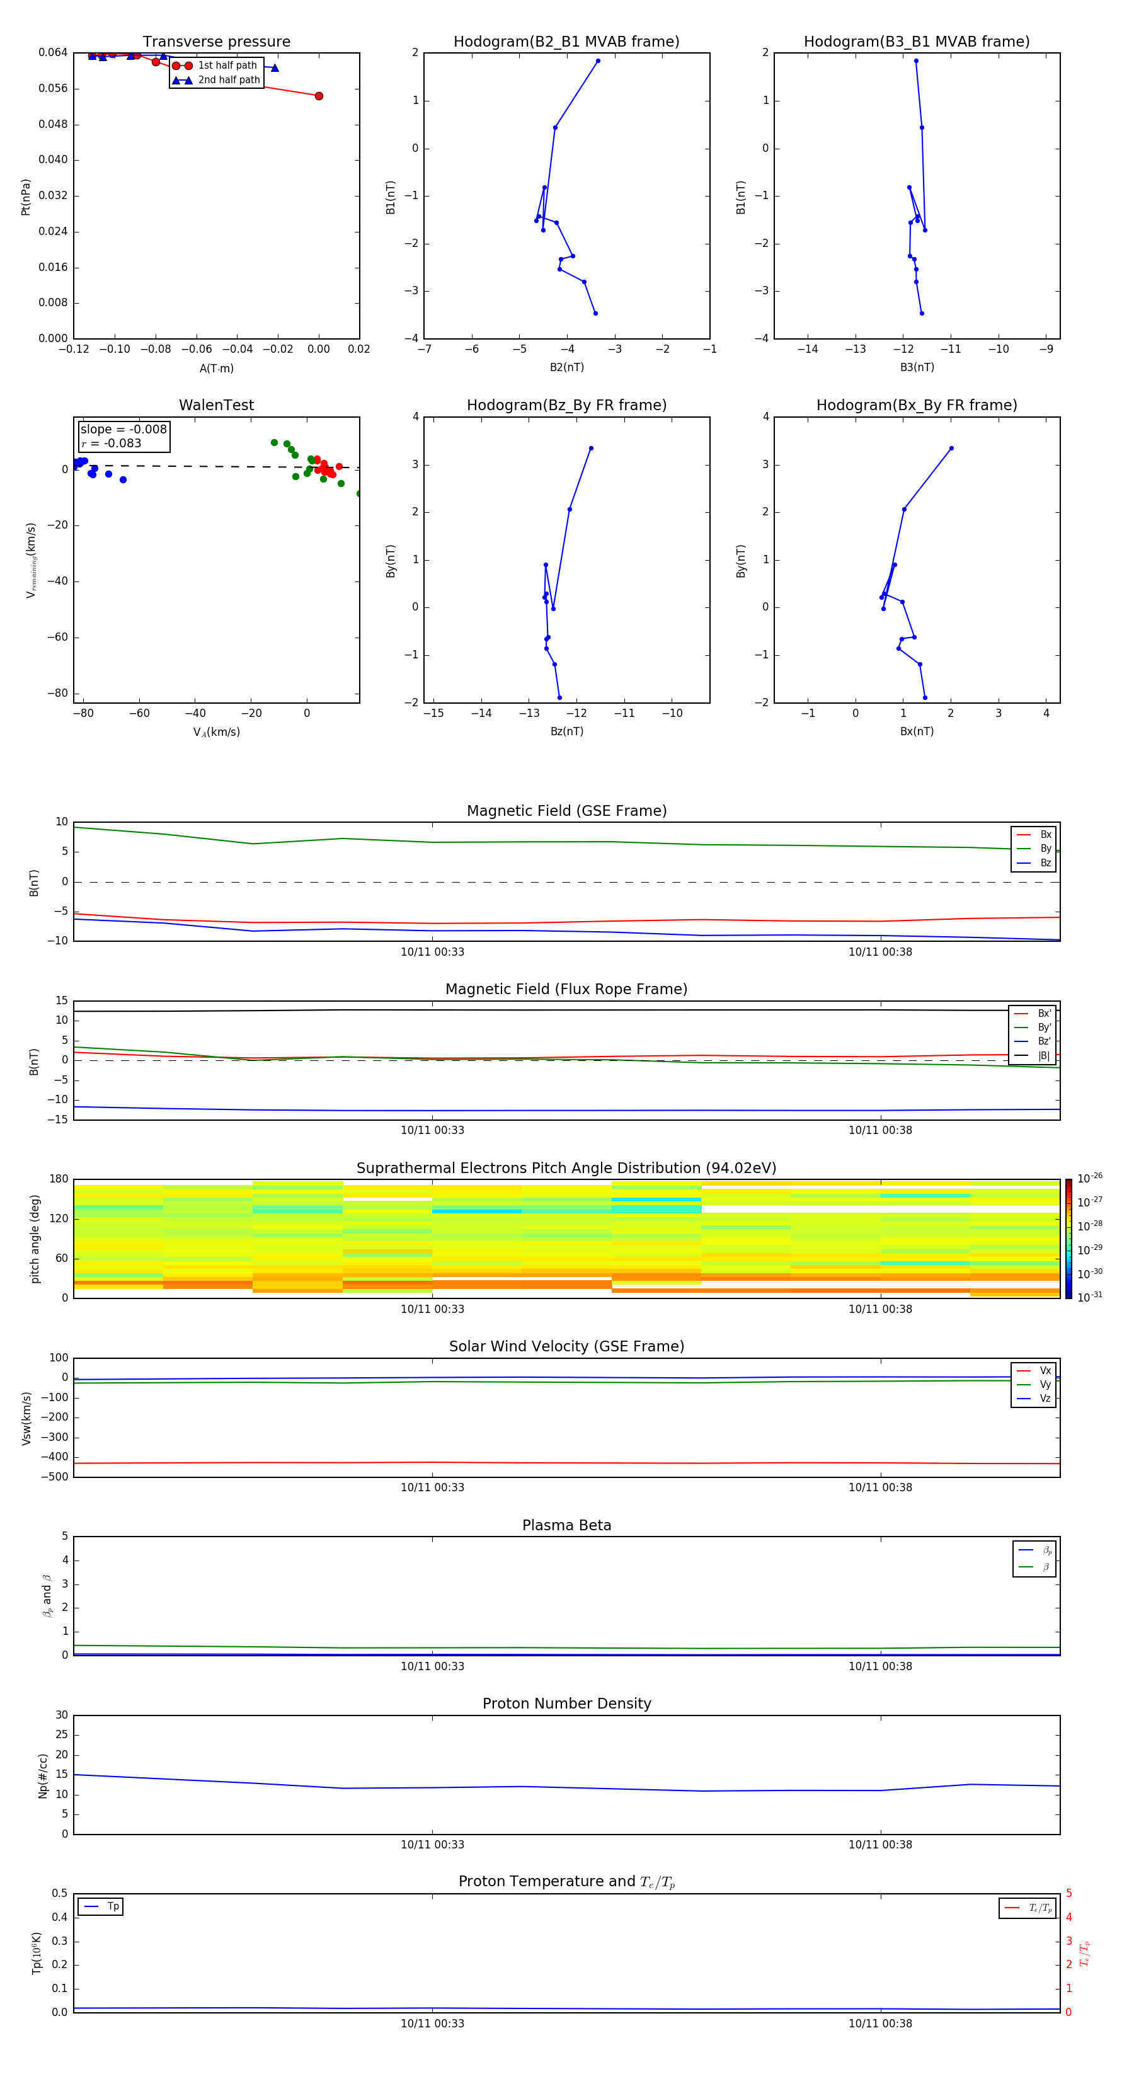Screen dimensions: 1134x2079
Task: Click the β legend entry below βp
Action: coord(1034,1567)
